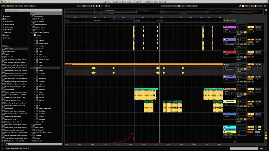Solo track 13 fill
The width and height of the screenshot is (269, 151).
256,27
